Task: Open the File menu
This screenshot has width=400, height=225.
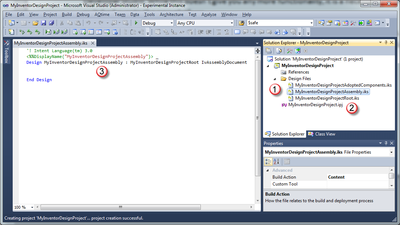Action: [8, 14]
